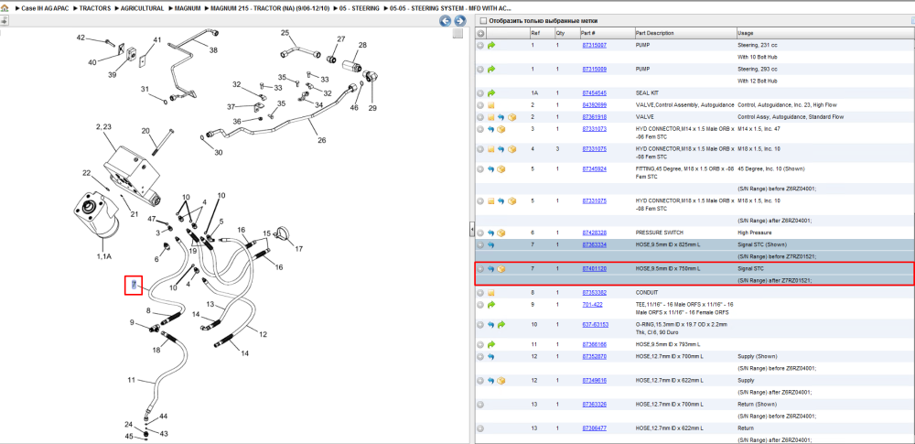The image size is (915, 444).
Task: Click 'Part Description' column header
Action: tap(654, 33)
